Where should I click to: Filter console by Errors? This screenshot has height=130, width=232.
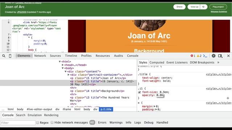click(x=102, y=122)
